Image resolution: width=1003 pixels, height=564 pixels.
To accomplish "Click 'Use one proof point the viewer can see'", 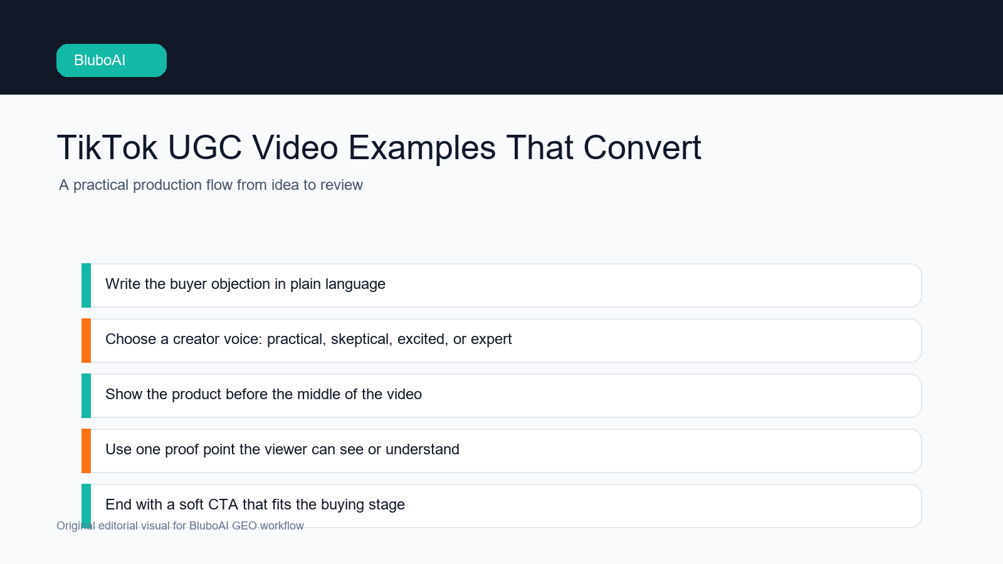I will [x=501, y=451].
